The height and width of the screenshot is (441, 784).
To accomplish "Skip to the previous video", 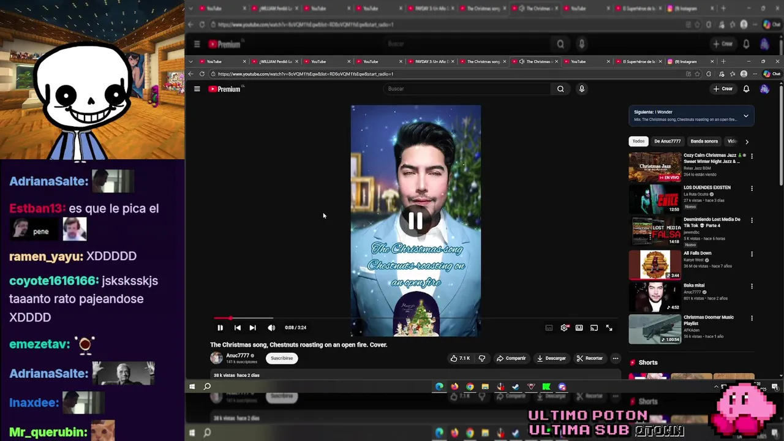I will pyautogui.click(x=238, y=328).
